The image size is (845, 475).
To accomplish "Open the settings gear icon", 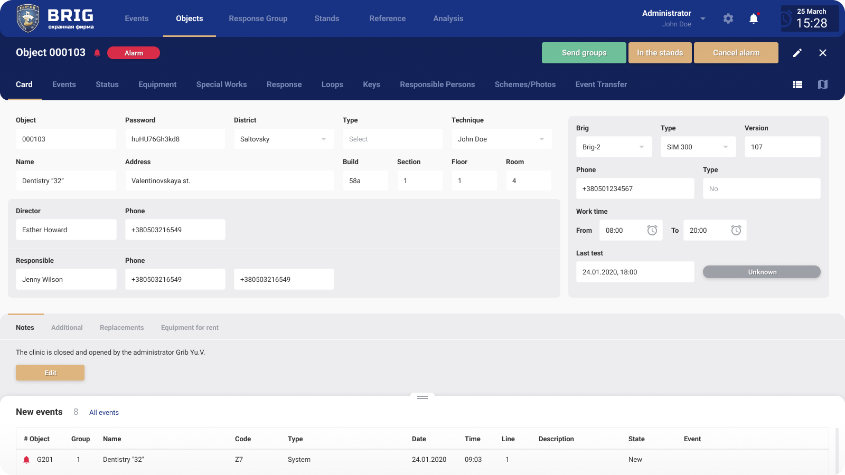I will tap(728, 18).
